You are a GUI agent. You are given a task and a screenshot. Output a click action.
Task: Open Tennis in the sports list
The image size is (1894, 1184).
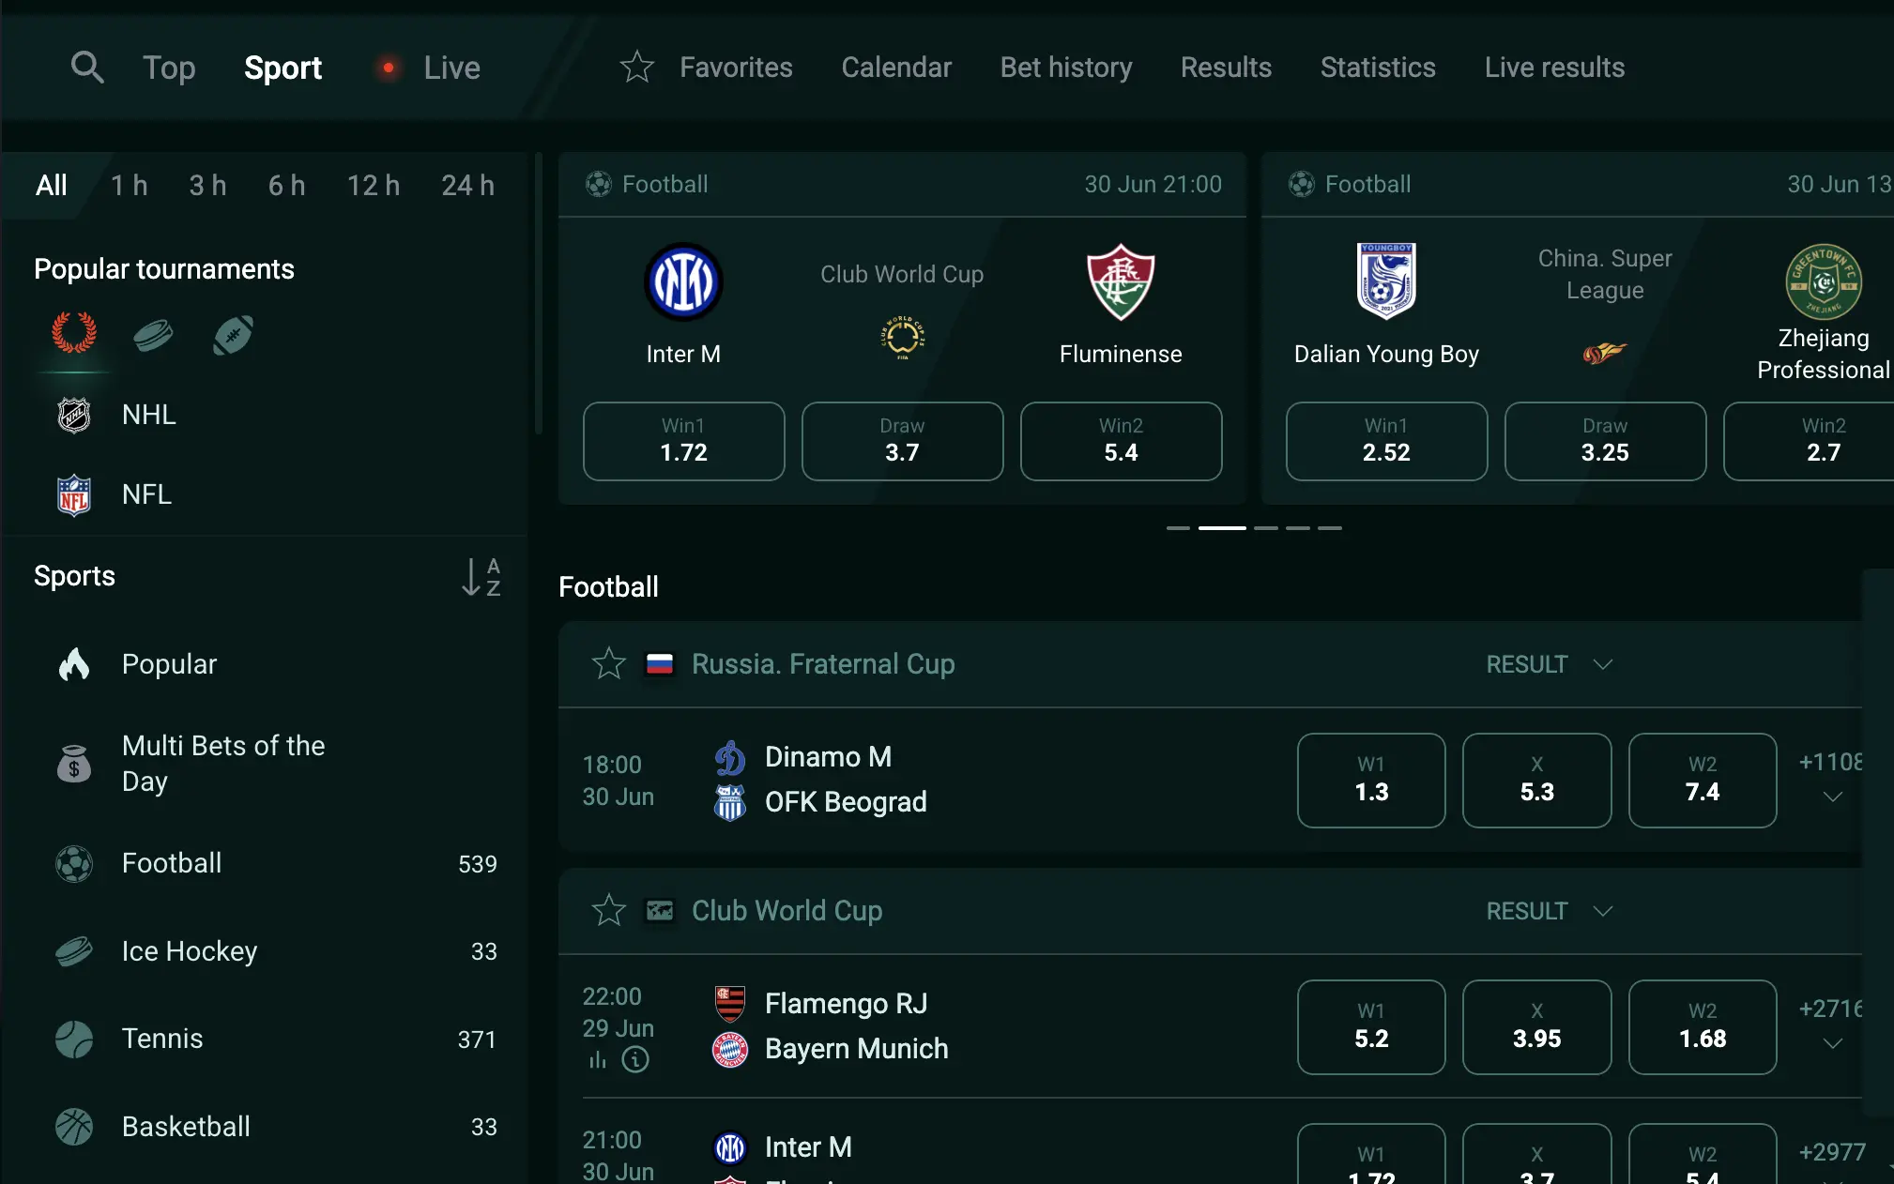pos(162,1039)
